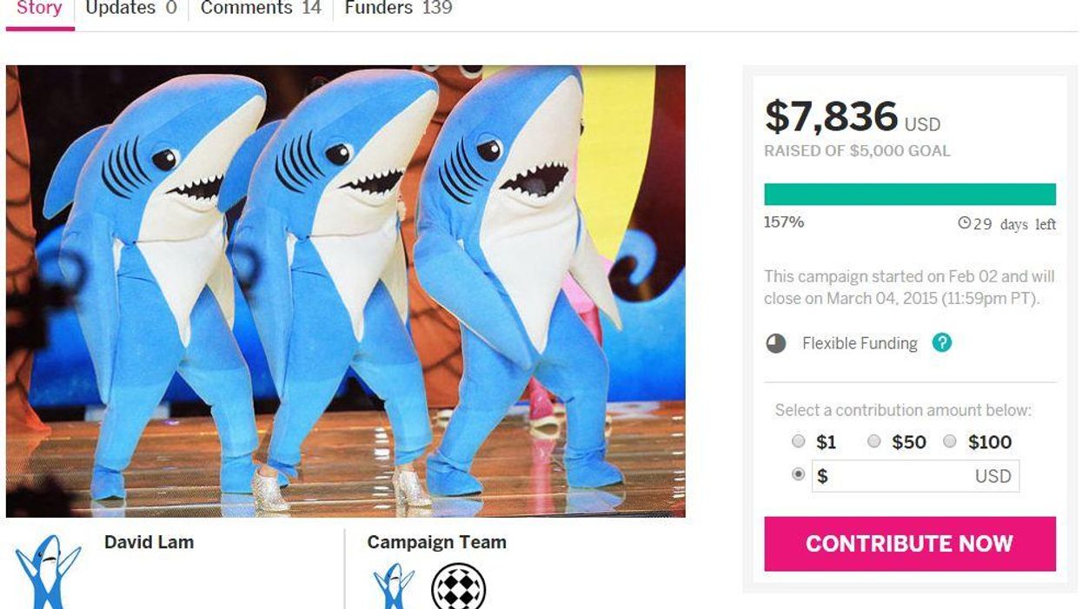Viewport: 1082px width, 609px height.
Task: Open the Comments tab
Action: coord(260,9)
